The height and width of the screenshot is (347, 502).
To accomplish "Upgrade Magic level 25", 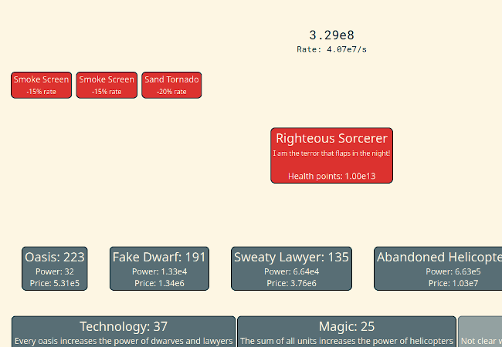I will 347,332.
